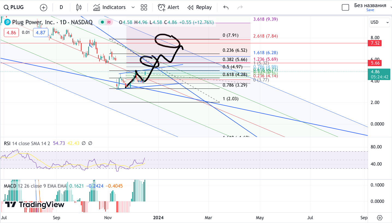Image resolution: width=392 pixels, height=223 pixels.
Task: Select the Plug Power, Inc. chart title
Action: [x=52, y=22]
